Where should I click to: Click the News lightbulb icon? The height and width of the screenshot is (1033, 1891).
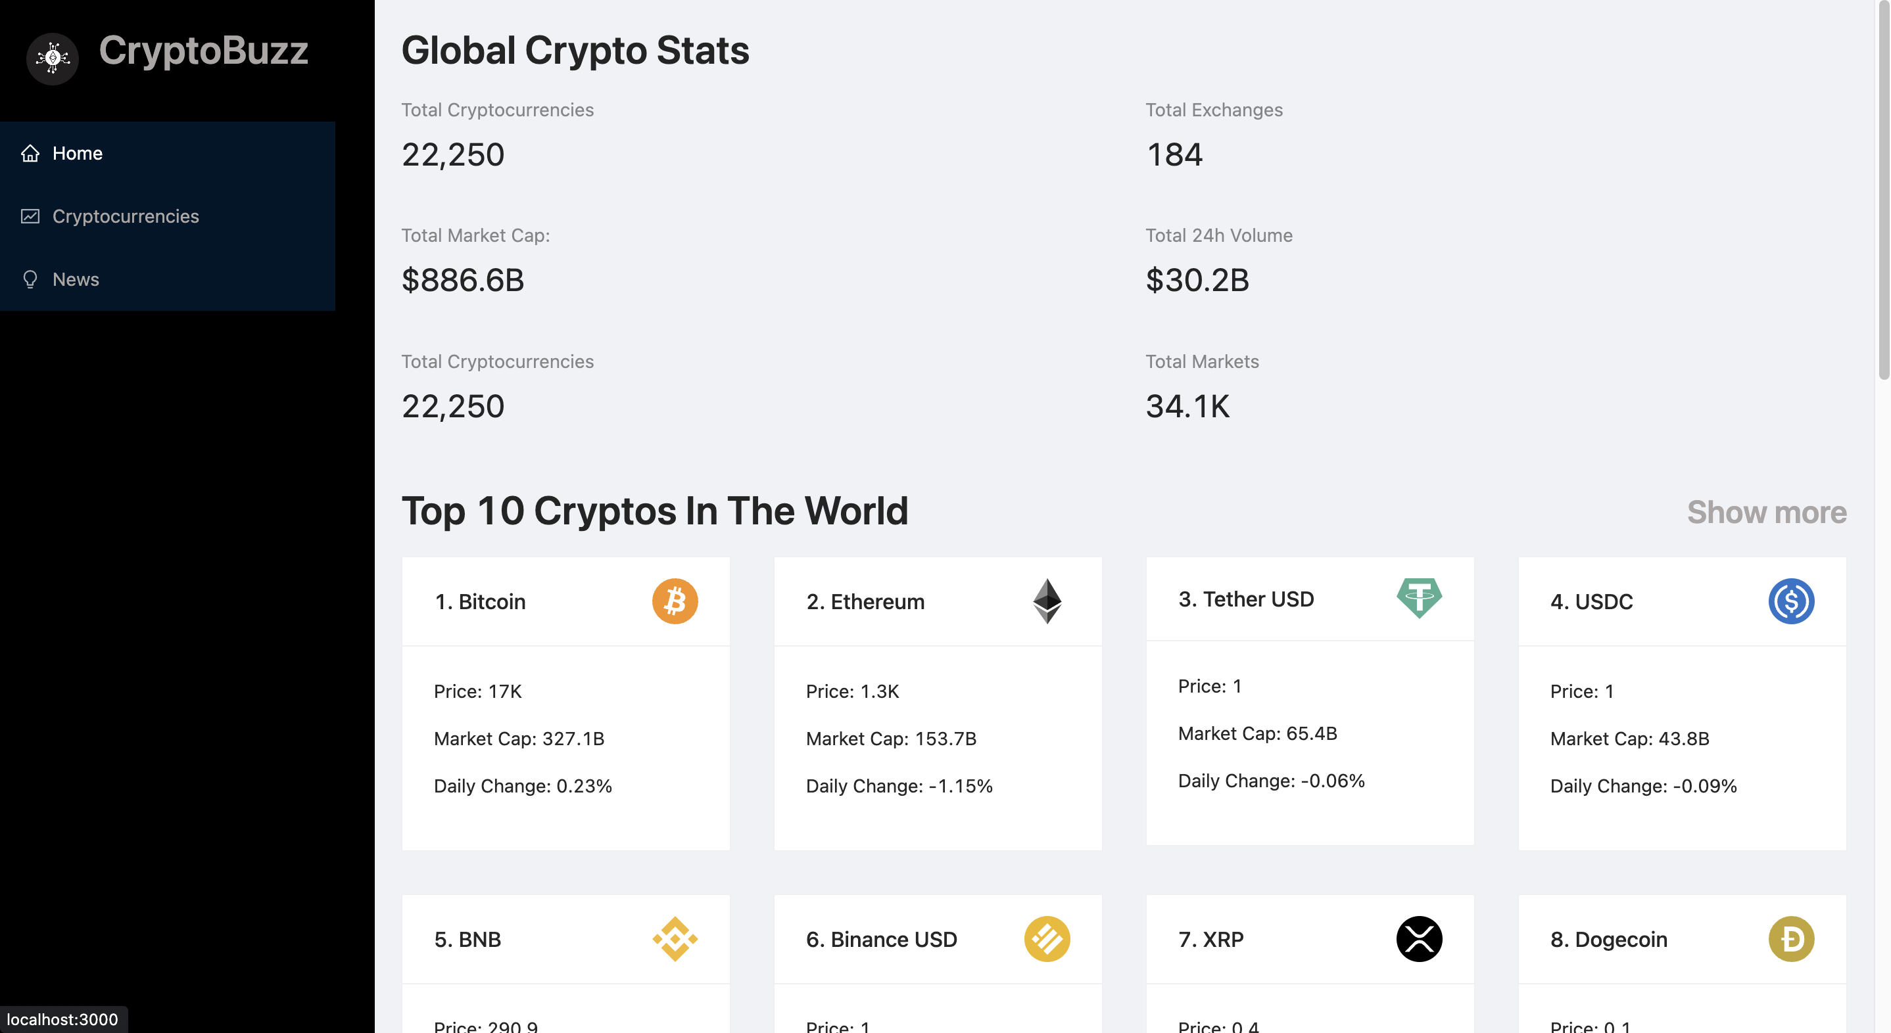tap(30, 279)
